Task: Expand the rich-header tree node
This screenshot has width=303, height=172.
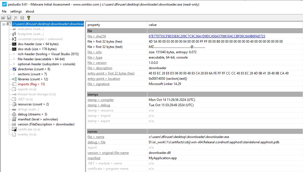Action: (14, 54)
